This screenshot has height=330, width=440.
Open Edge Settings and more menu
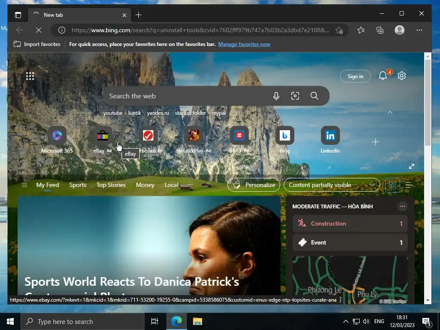tap(419, 30)
